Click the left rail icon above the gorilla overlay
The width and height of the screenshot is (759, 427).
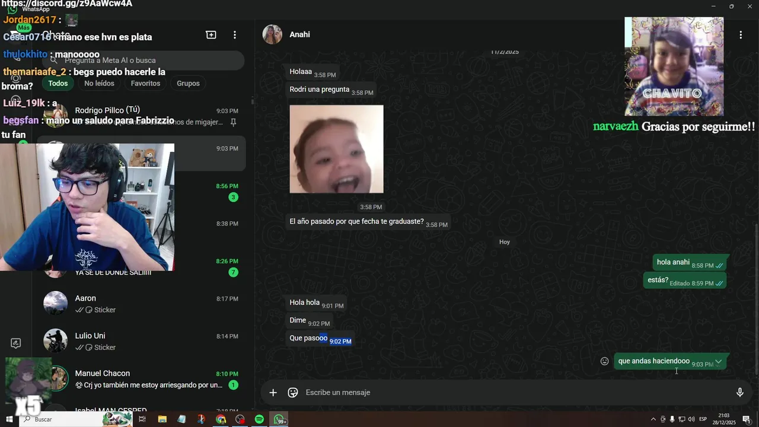coord(16,343)
